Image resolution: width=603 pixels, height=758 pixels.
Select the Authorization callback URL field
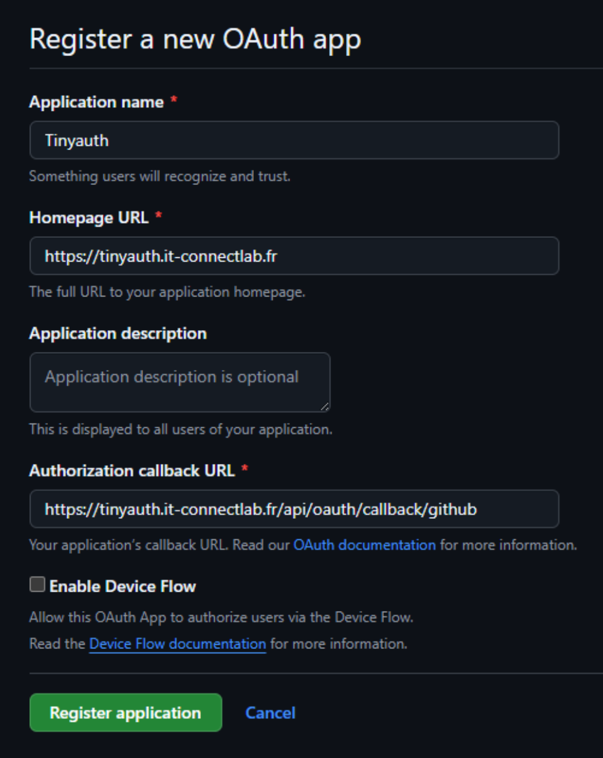pyautogui.click(x=294, y=509)
